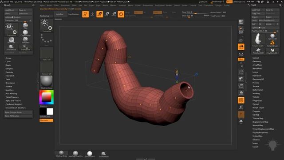Click the Rotate transform icon
The width and height of the screenshot is (284, 160).
[x=114, y=14]
